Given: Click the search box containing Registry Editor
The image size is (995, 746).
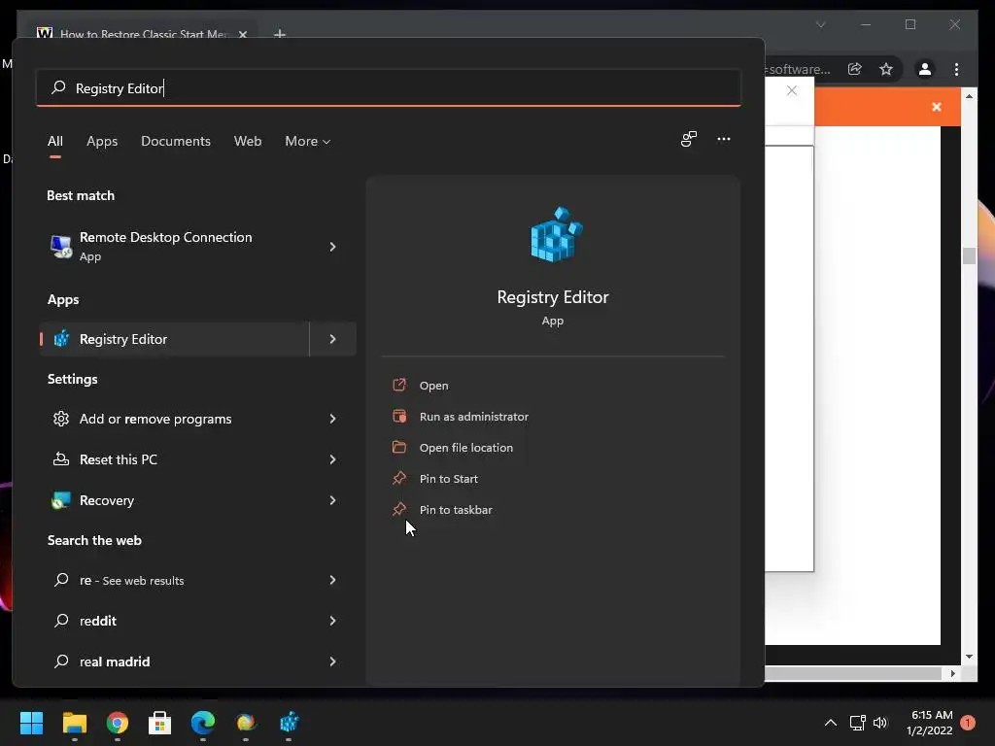Looking at the screenshot, I should point(389,87).
